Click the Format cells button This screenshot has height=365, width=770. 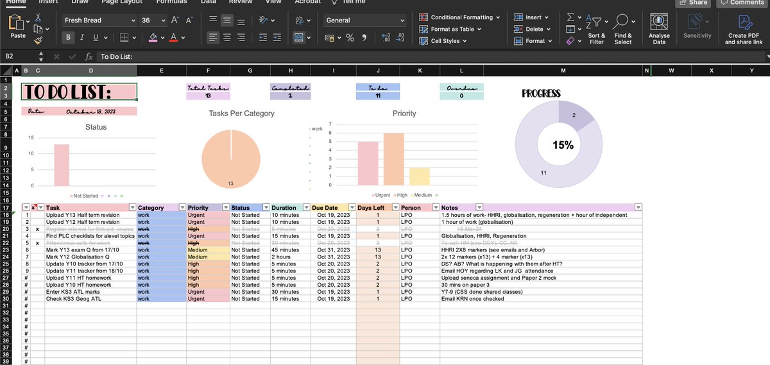point(534,41)
